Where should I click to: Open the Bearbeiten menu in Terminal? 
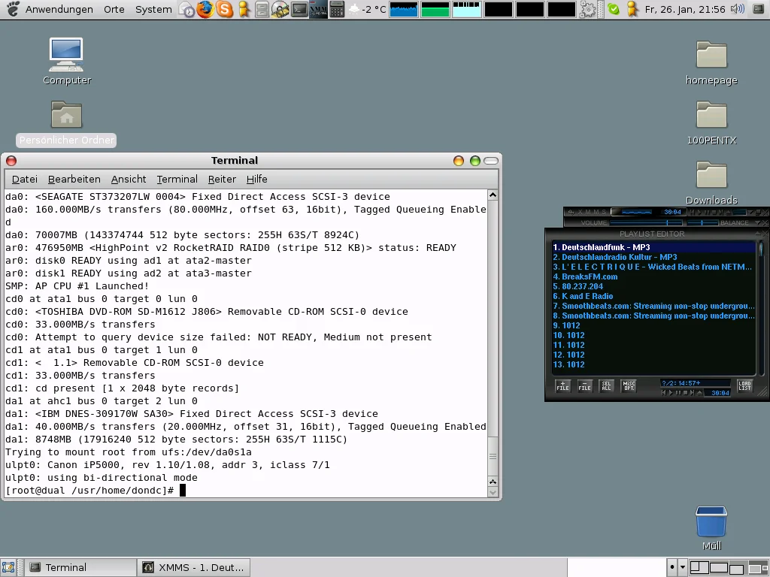pyautogui.click(x=74, y=179)
